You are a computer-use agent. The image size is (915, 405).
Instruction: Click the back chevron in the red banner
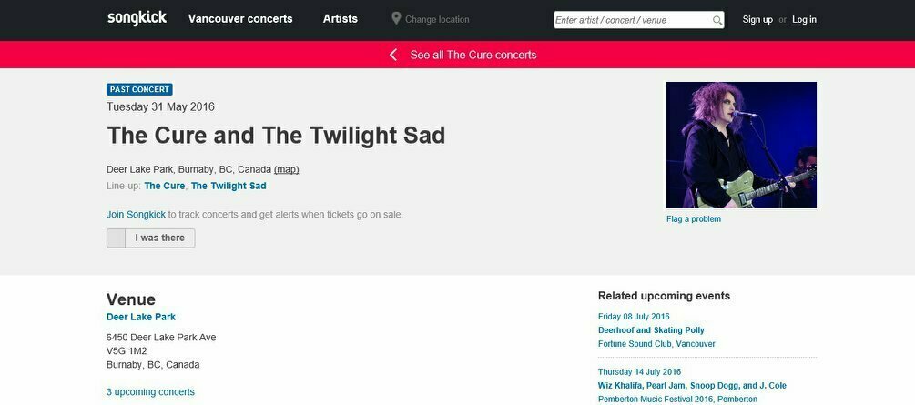[x=393, y=55]
